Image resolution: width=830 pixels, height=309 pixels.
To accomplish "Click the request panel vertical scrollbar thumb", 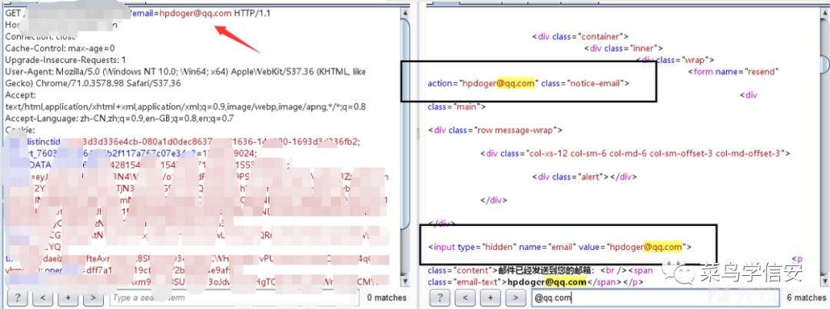I will [x=406, y=125].
